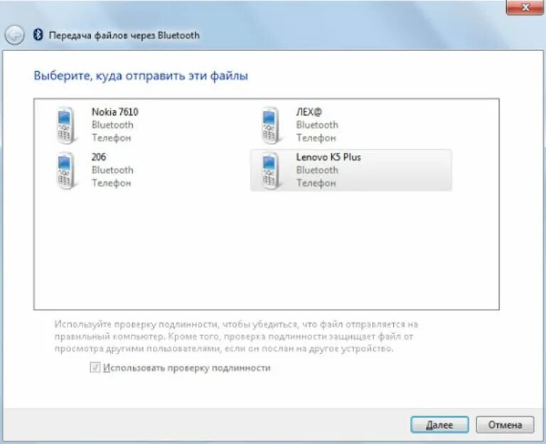The image size is (546, 444).
Task: Select the device name ЛЕХ@
Action: (x=309, y=112)
